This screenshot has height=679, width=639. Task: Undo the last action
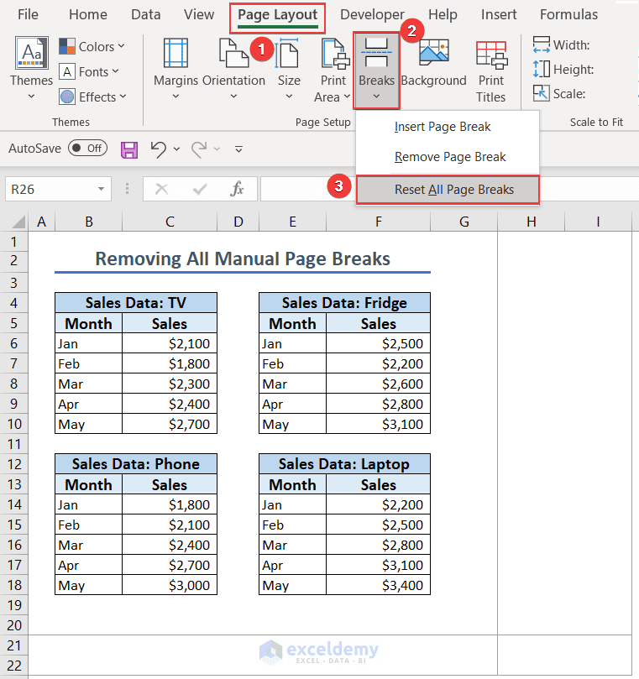[159, 149]
